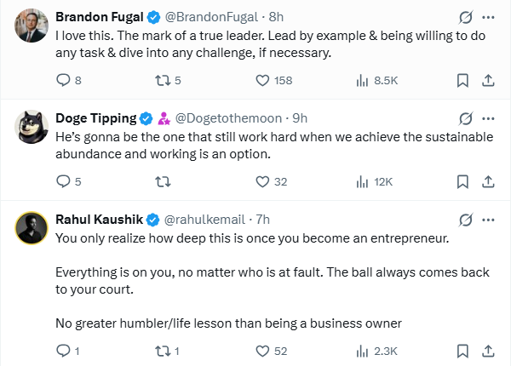The image size is (511, 366).
Task: Share Brandon Fugal's tweet
Action: click(x=488, y=81)
